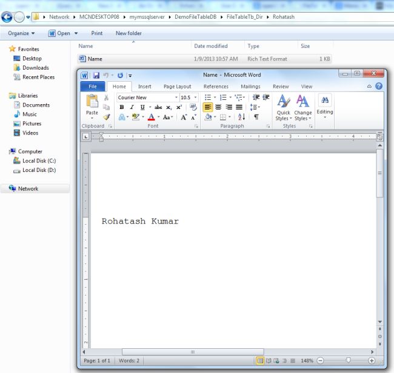Click the Word horizontal scrollbar thumb
Screen dimensions: 394x373
193,352
